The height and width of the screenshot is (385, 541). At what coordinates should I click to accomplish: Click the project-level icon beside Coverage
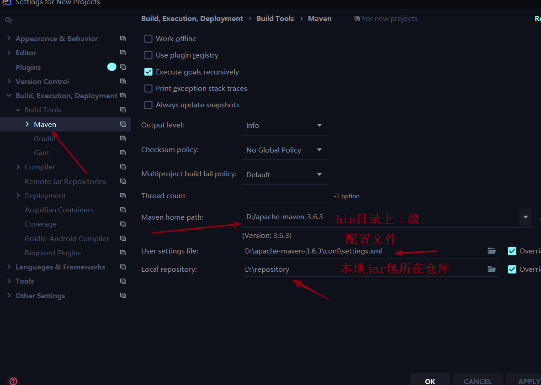pyautogui.click(x=123, y=224)
